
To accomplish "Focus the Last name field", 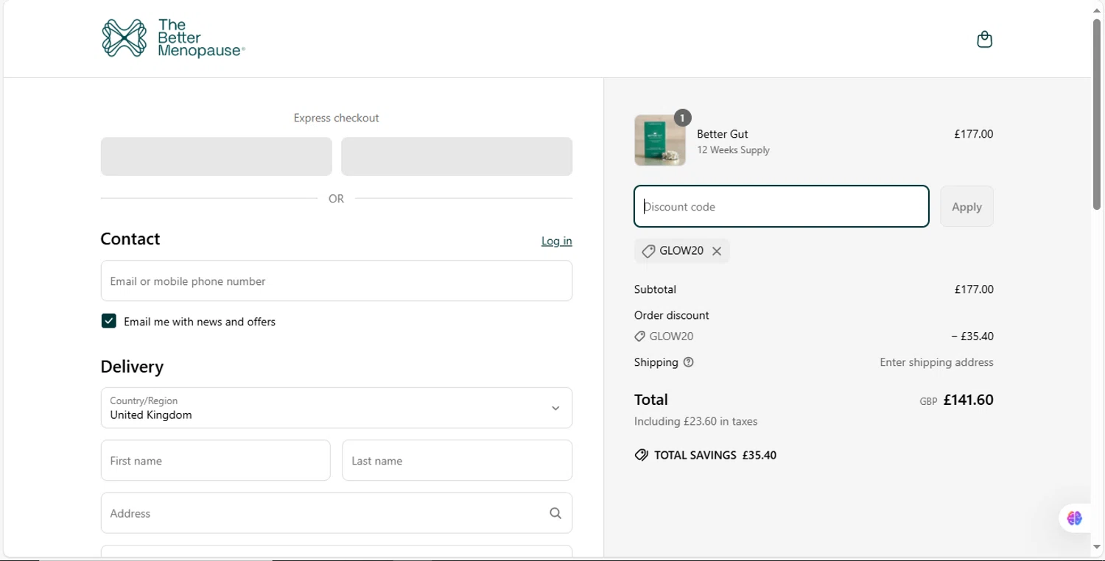I will [457, 460].
